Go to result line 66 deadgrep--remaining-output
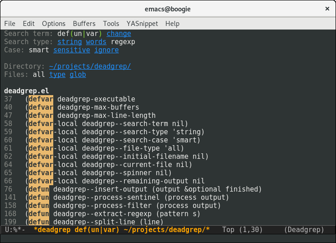This screenshot has width=336, height=243. (104, 181)
